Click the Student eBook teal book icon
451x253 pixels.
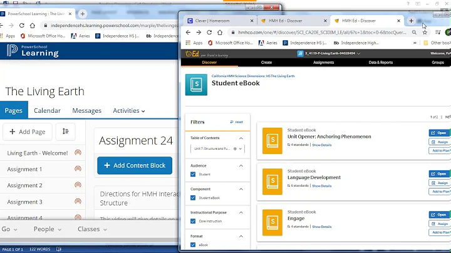coord(196,85)
